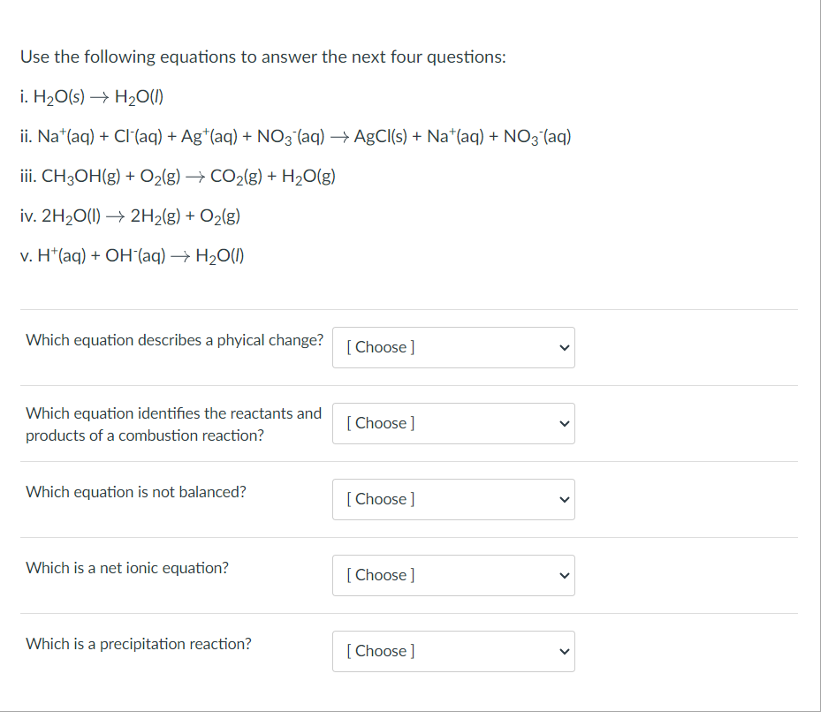Click the chevron arrow on the combustion question dropdown
The width and height of the screenshot is (828, 719).
(x=564, y=423)
